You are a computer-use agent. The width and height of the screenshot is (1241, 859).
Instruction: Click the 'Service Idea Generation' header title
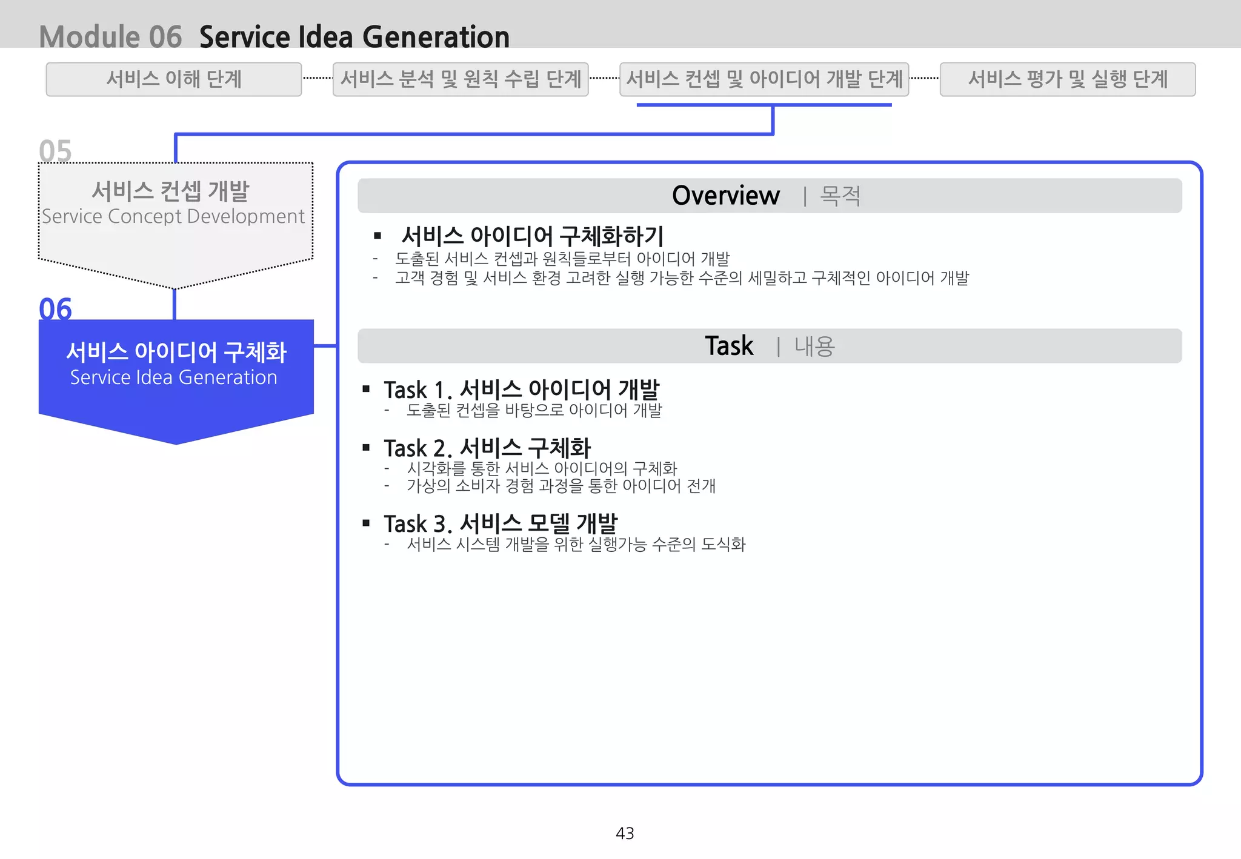click(354, 37)
